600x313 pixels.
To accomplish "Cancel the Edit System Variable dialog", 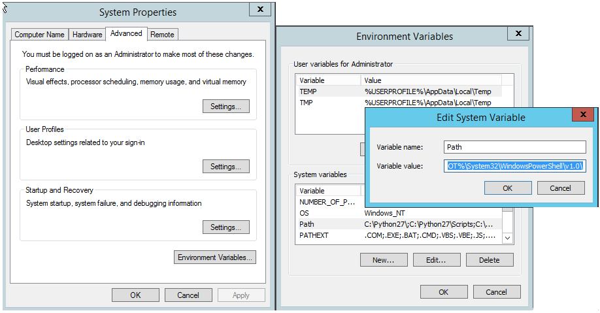I will pos(560,188).
